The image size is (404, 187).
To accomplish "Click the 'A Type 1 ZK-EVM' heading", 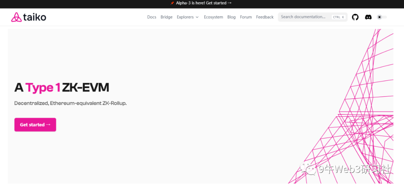I will (x=62, y=88).
